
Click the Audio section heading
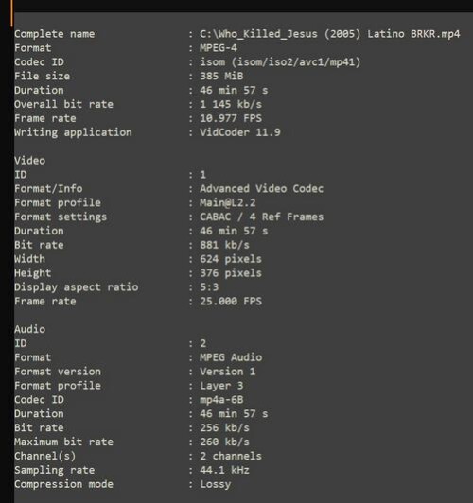[x=30, y=329]
